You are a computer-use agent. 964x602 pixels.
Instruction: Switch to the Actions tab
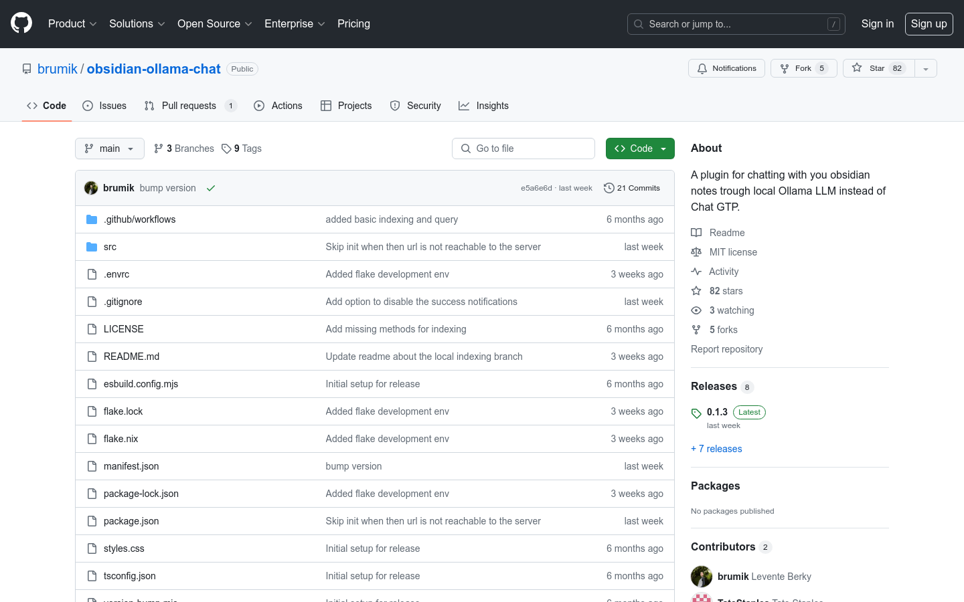(x=278, y=106)
